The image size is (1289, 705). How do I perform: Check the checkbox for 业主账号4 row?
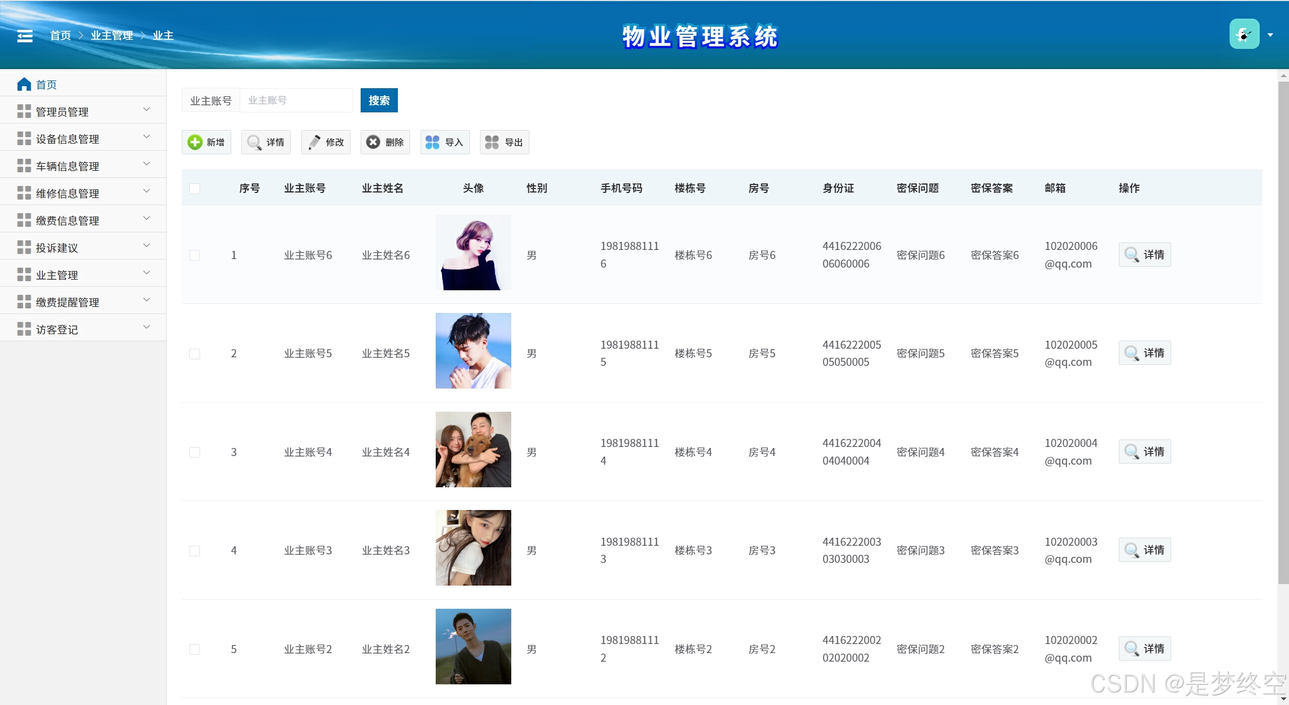click(195, 452)
